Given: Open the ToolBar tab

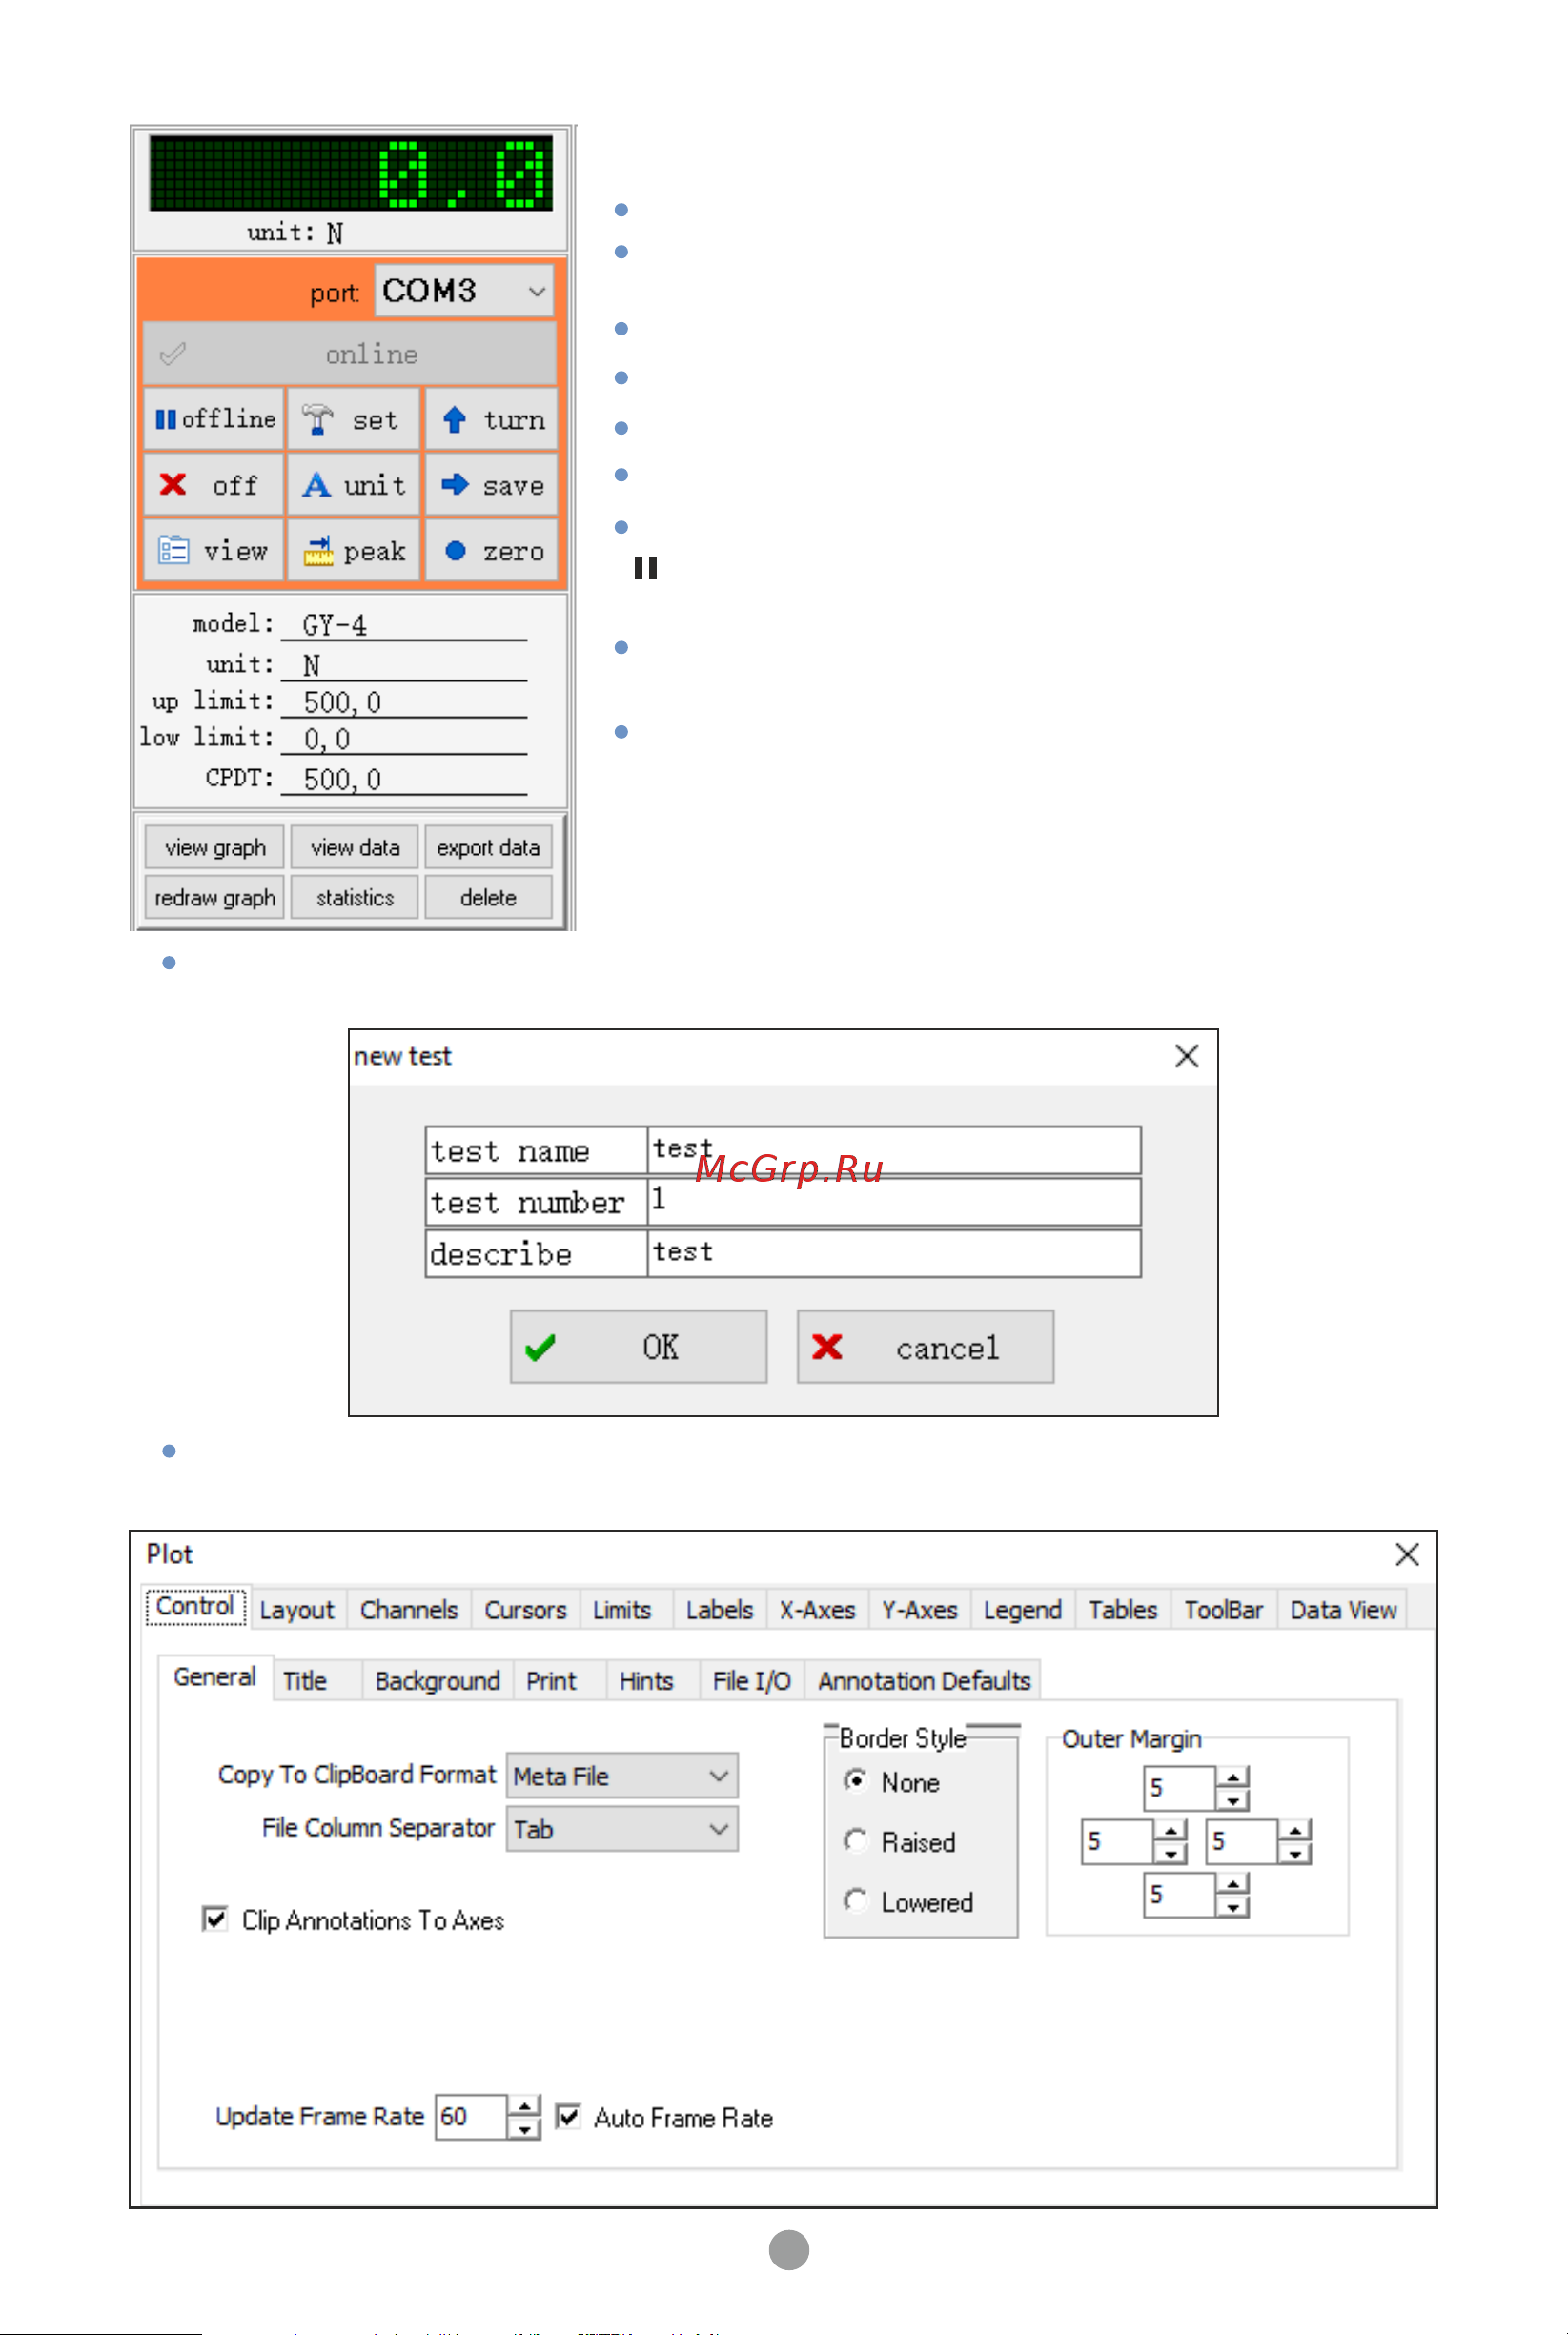Looking at the screenshot, I should click(x=1223, y=1610).
